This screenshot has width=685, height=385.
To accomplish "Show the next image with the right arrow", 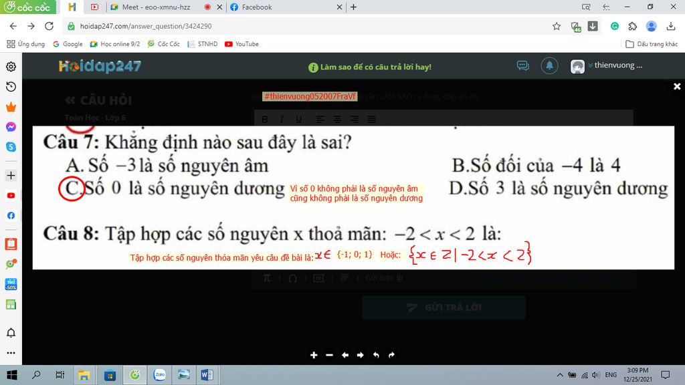I will (x=361, y=355).
